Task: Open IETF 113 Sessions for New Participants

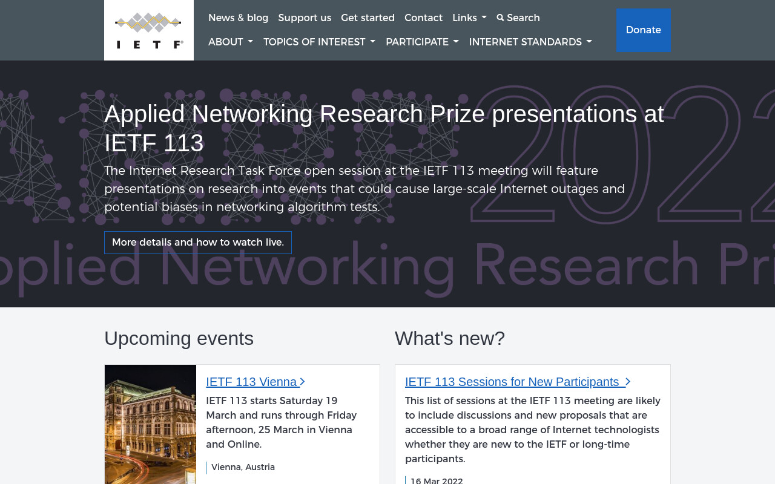Action: [x=518, y=382]
